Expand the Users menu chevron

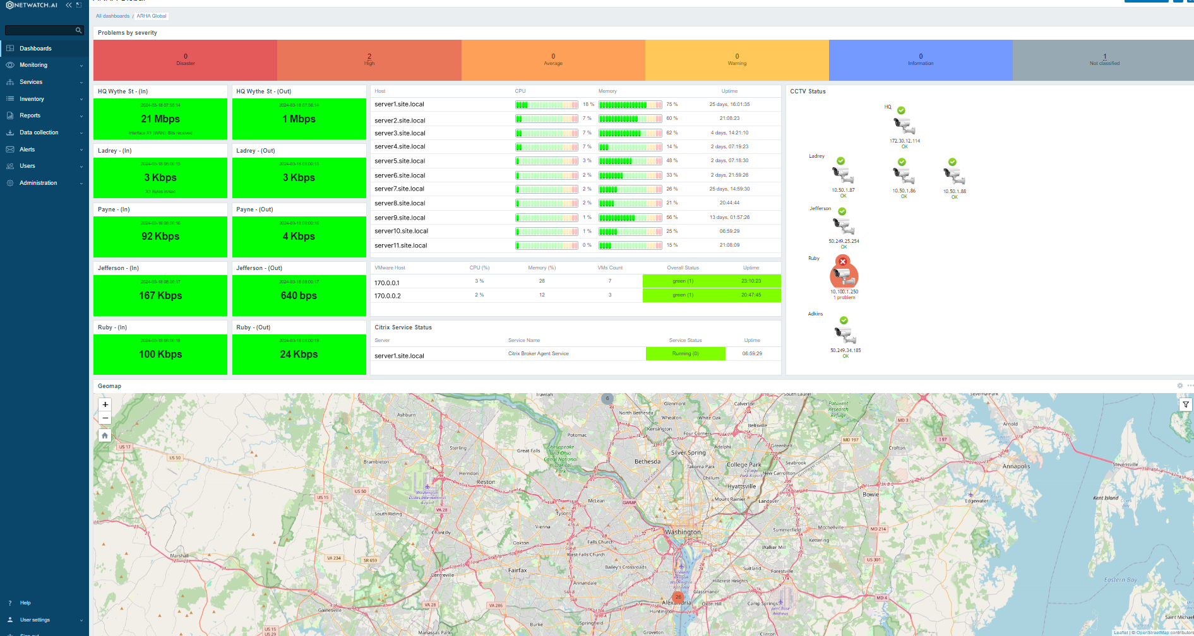81,167
